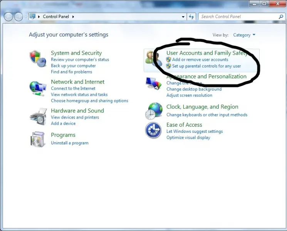Click Uninstall a program
The height and width of the screenshot is (231, 287).
pyautogui.click(x=70, y=143)
